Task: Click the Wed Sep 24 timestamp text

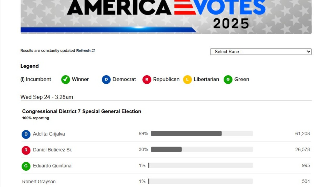Action: (x=47, y=97)
